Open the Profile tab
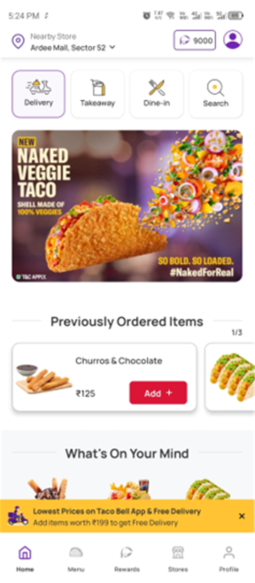Screen dimensions: 255x583 coord(229,559)
